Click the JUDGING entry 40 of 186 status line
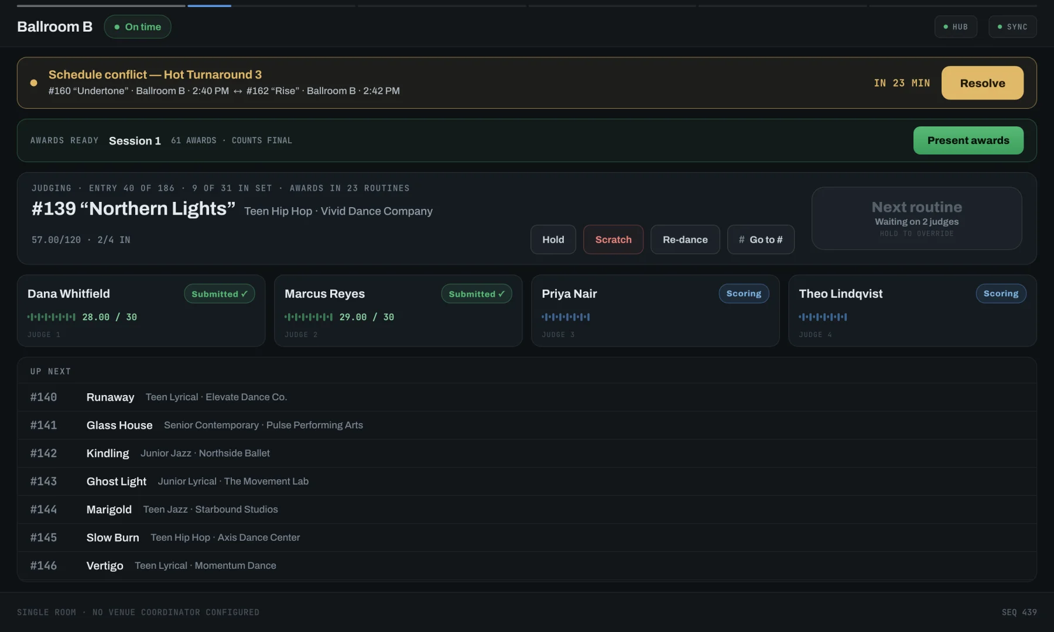 point(221,188)
